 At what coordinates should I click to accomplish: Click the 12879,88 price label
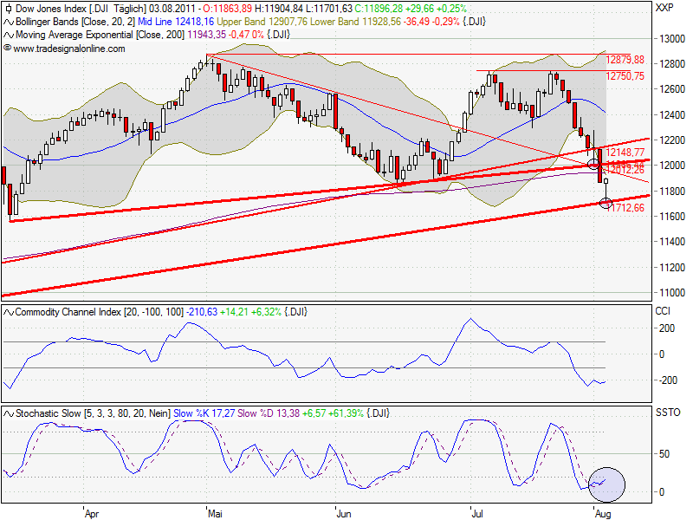pos(626,61)
